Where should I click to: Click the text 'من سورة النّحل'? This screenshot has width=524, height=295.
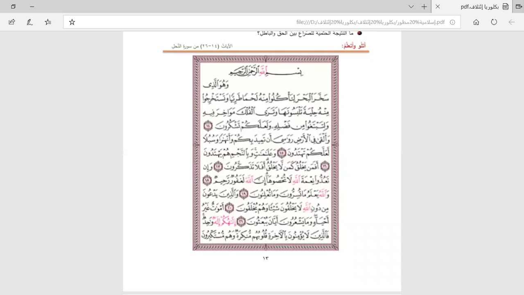[x=185, y=46]
